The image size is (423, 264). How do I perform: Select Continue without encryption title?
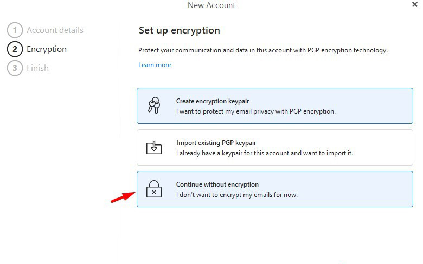[x=217, y=184]
